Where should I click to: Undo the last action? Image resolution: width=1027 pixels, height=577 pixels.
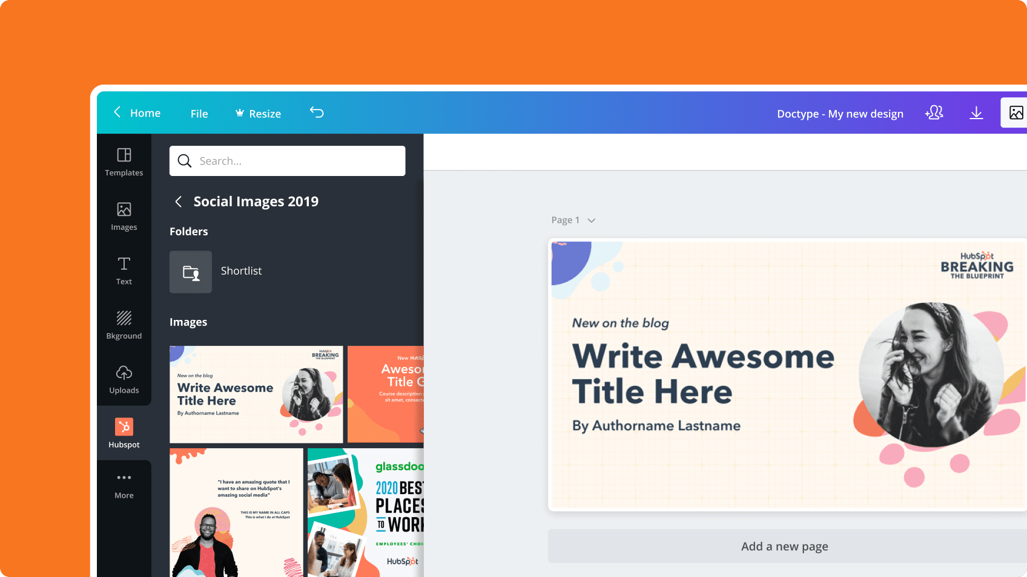click(317, 112)
